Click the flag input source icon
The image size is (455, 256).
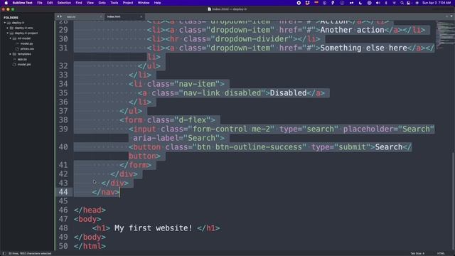click(316, 3)
